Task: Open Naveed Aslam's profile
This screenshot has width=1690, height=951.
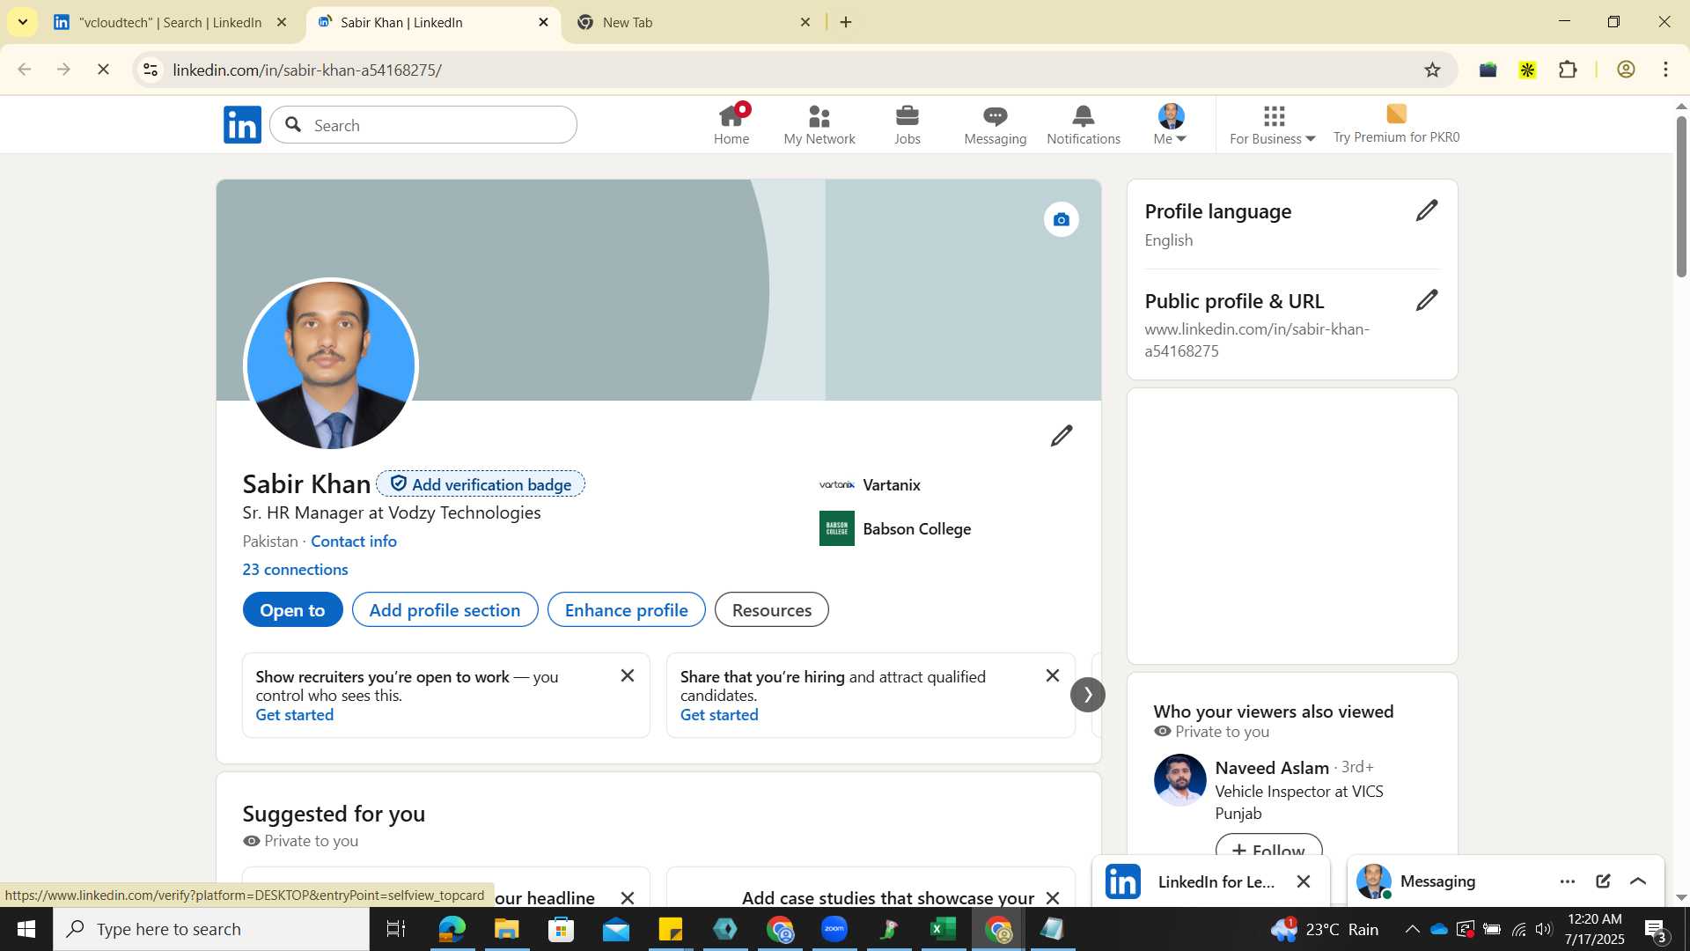Action: (x=1272, y=768)
